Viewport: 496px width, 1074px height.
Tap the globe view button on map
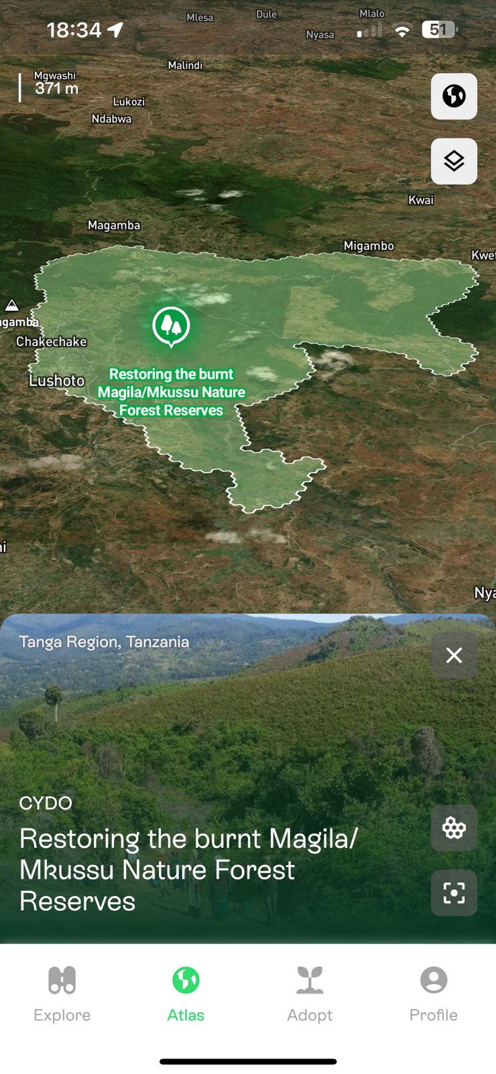click(454, 96)
